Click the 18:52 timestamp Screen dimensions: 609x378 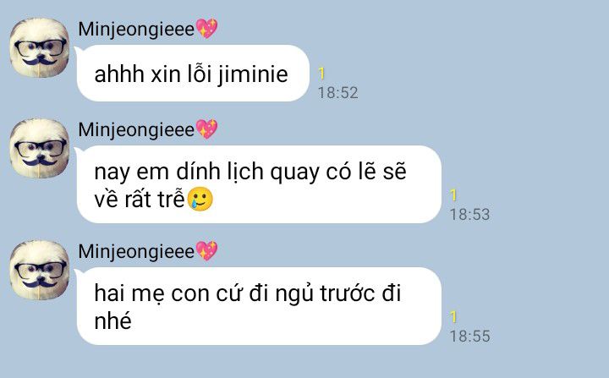(x=337, y=93)
